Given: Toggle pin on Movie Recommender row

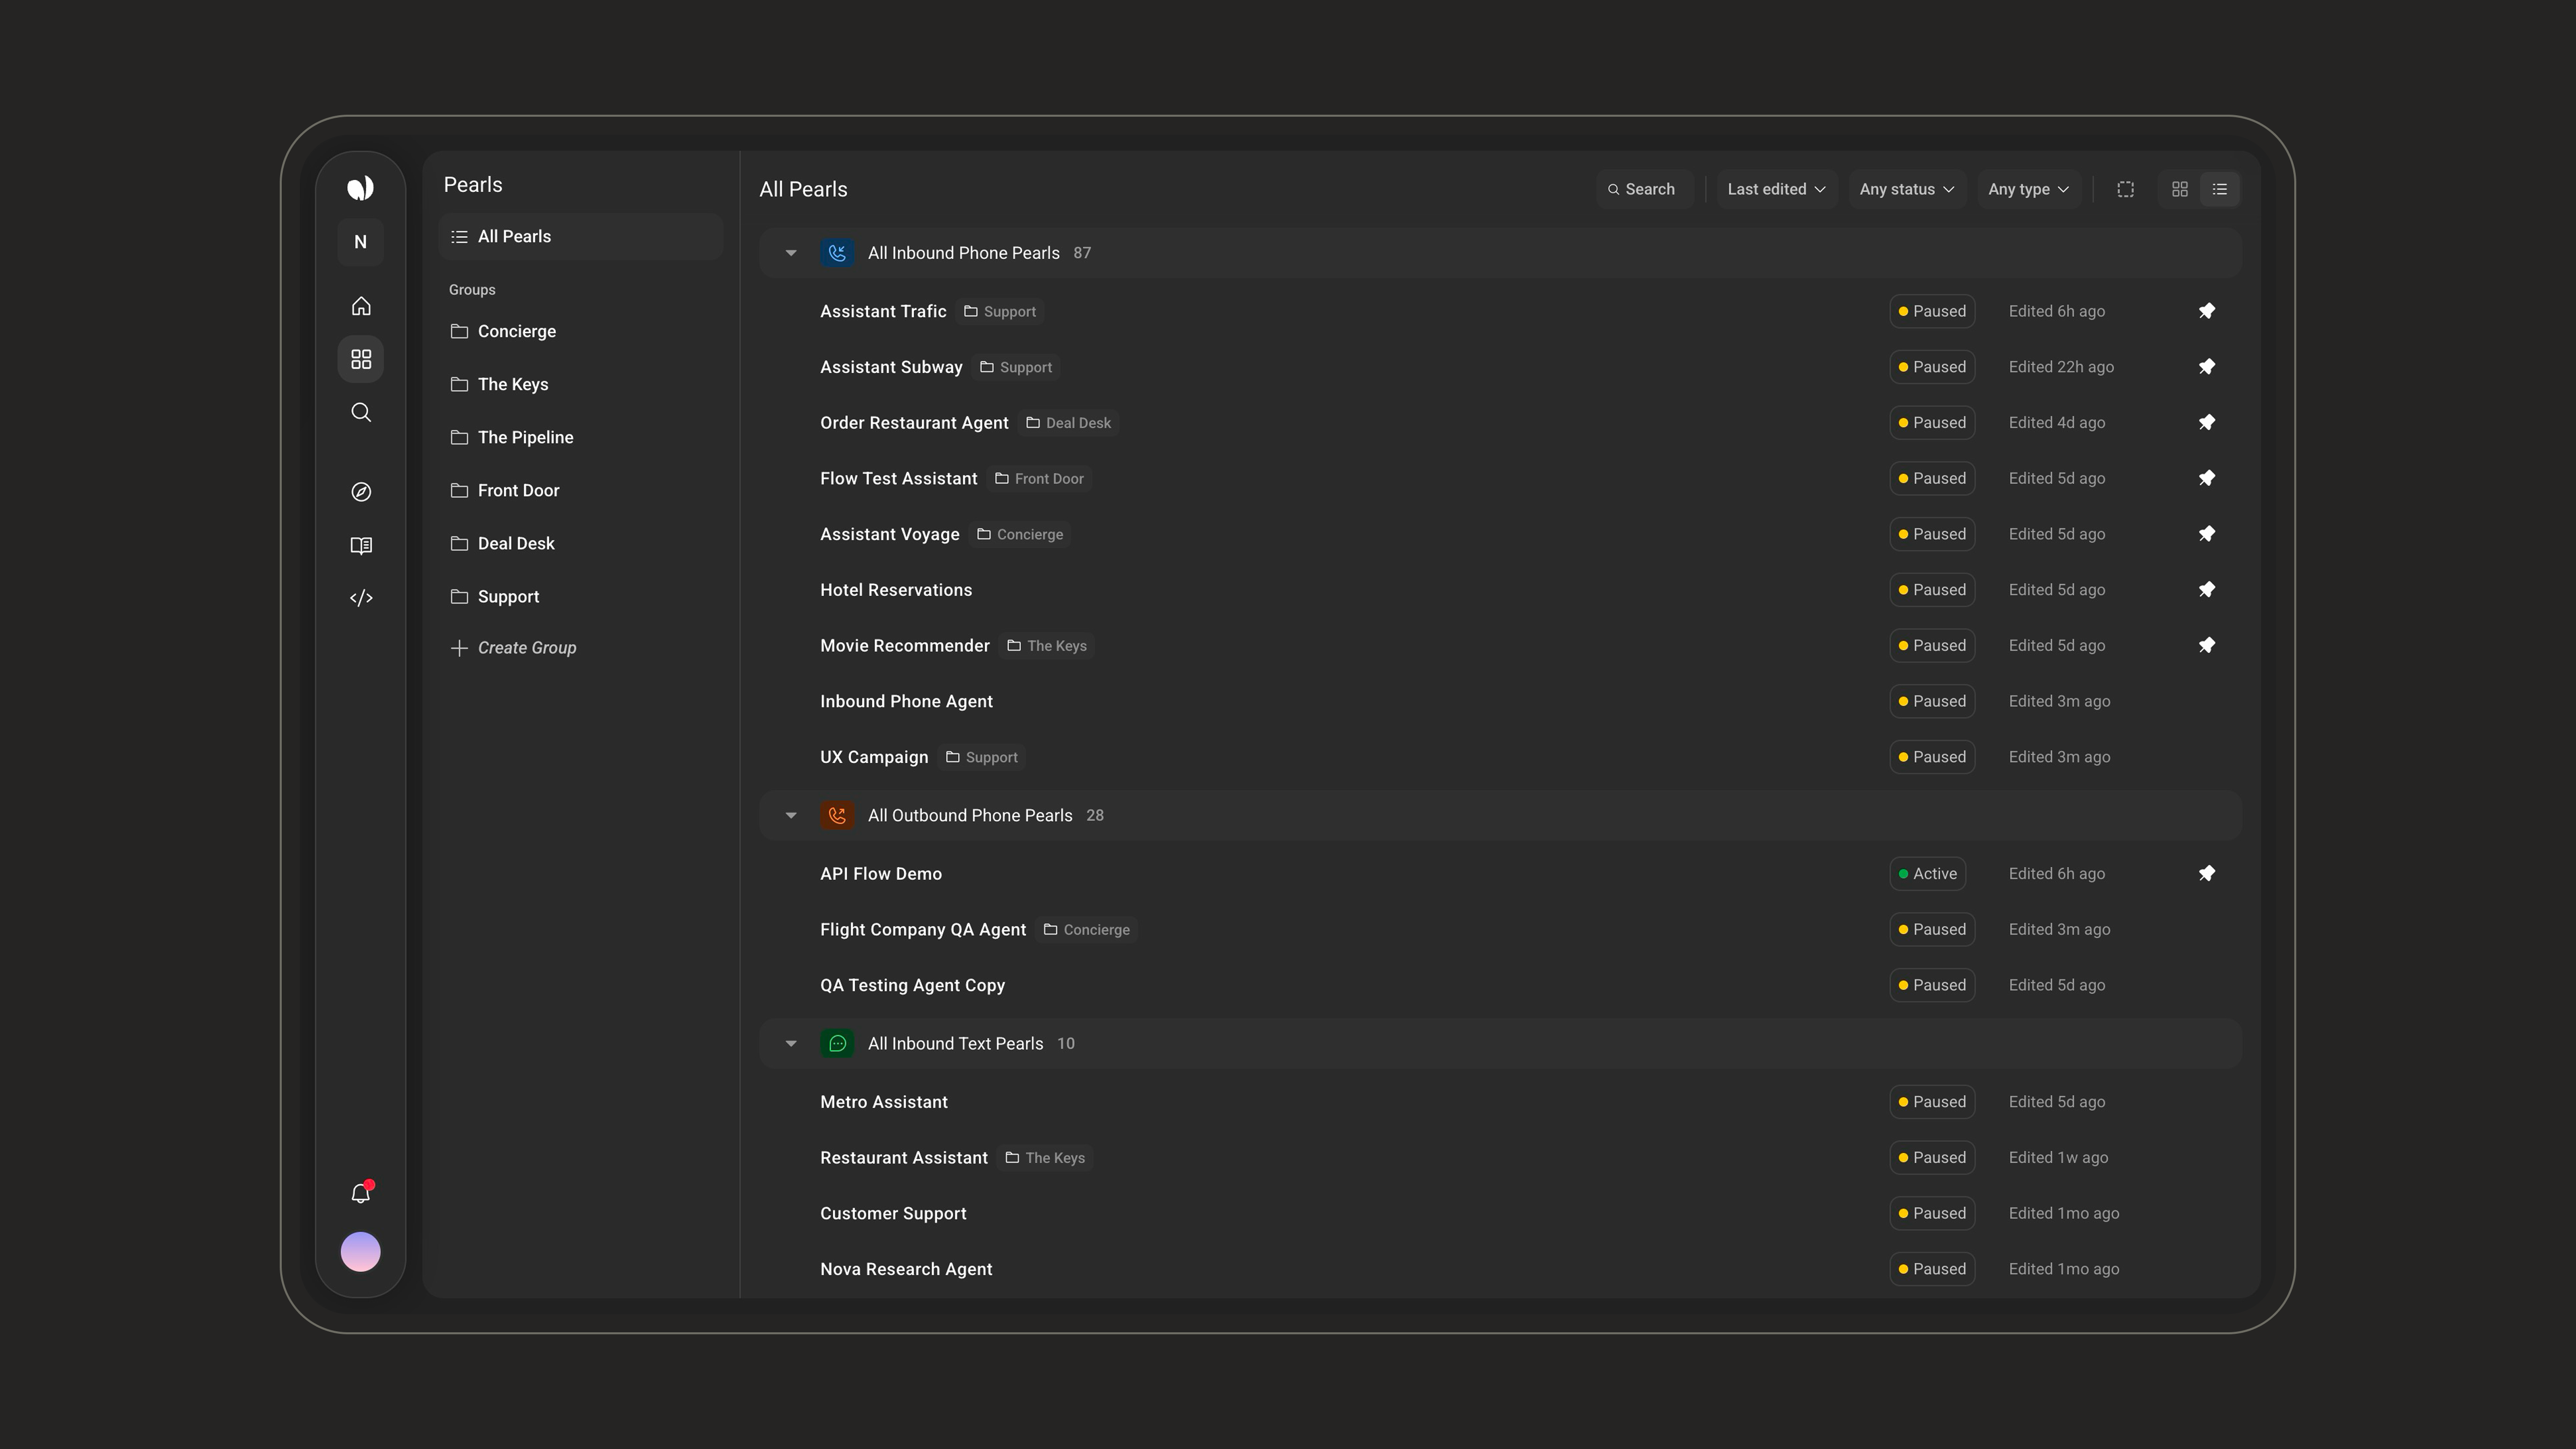Looking at the screenshot, I should click(2207, 646).
